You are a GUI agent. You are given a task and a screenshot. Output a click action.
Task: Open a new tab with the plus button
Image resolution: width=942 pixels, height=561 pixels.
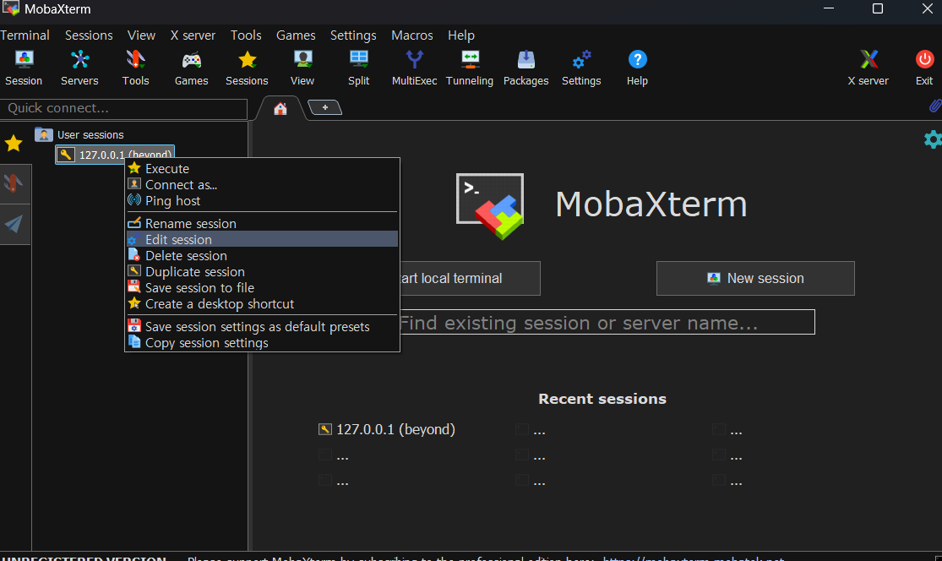[x=325, y=107]
